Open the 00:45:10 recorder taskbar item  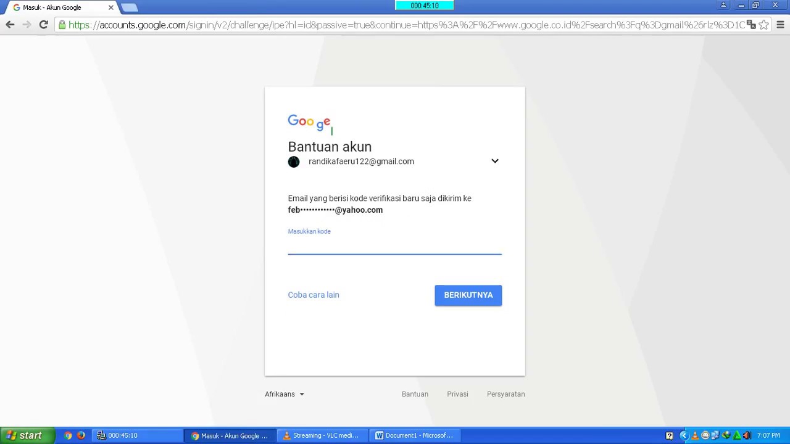pyautogui.click(x=137, y=435)
